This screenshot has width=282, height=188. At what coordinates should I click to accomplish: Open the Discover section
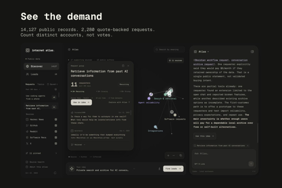point(41,66)
